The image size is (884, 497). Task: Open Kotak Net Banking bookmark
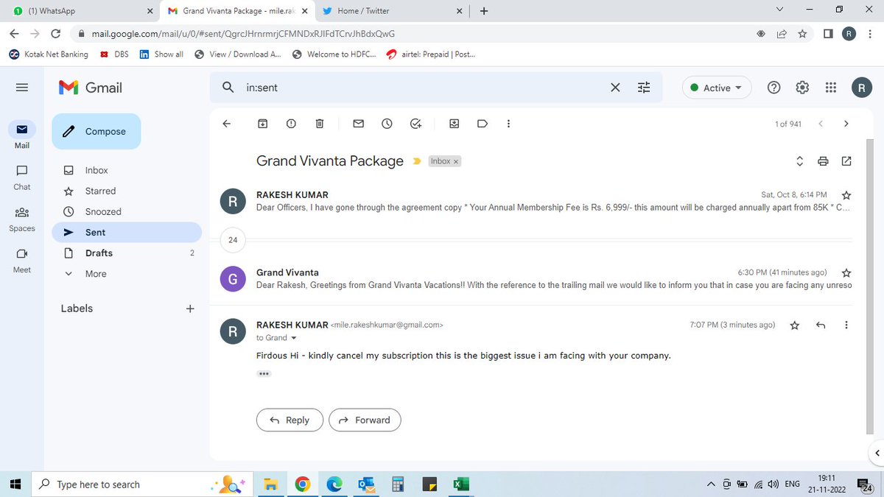tap(49, 54)
